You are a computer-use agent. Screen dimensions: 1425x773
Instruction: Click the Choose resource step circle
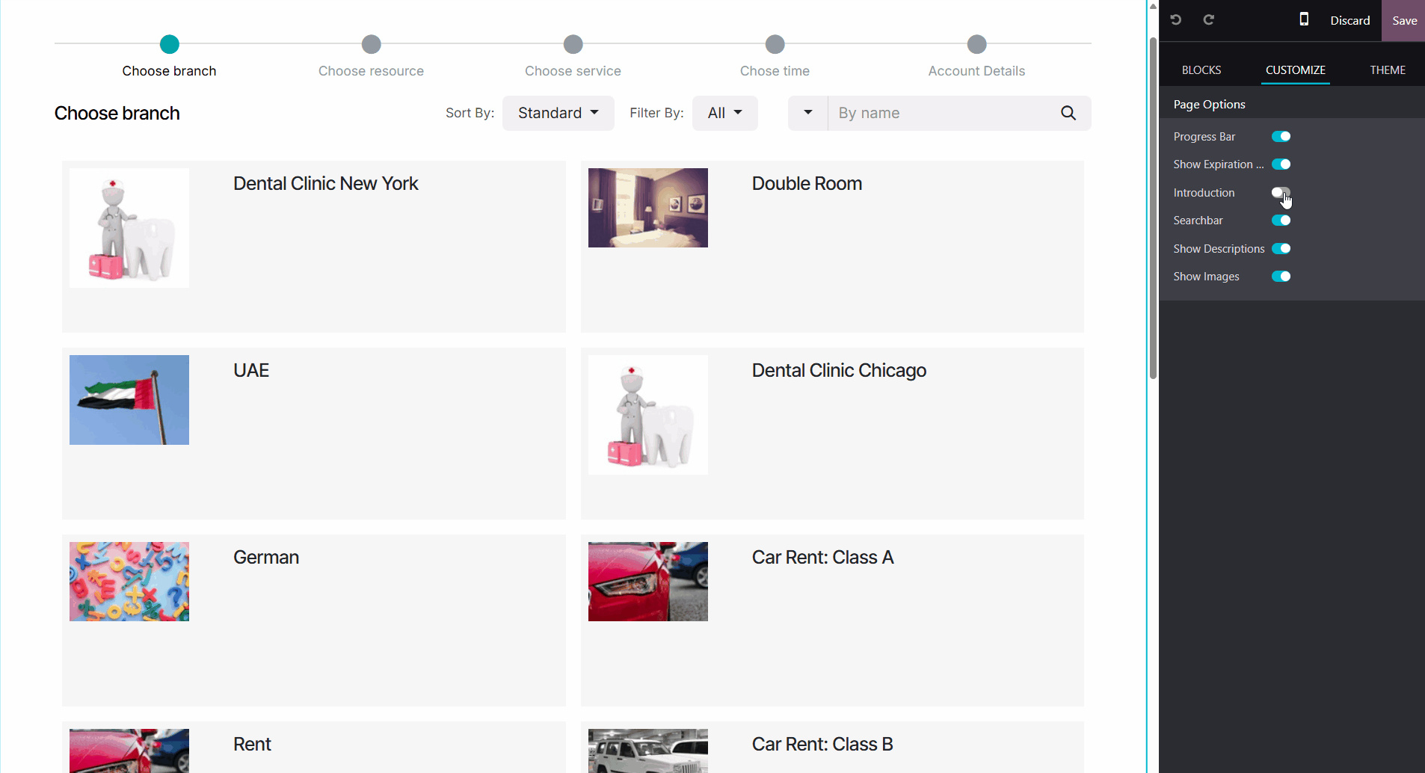coord(372,44)
